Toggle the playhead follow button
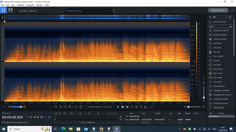Image resolution: width=236 pixels, height=132 pixels. [x=49, y=117]
